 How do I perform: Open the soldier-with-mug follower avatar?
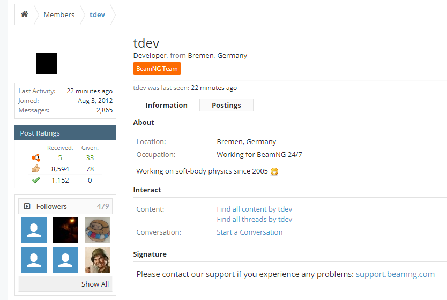(x=97, y=260)
